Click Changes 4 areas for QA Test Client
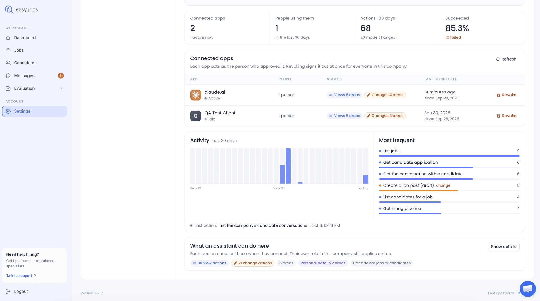 point(385,116)
